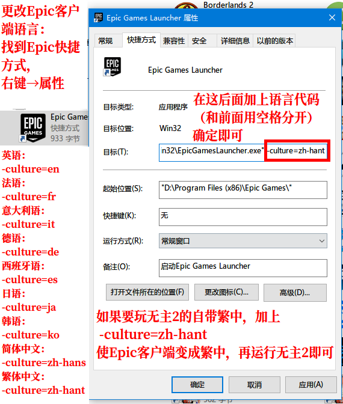Click the Epic Games Launcher icon in properties dialog
The width and height of the screenshot is (343, 404).
pyautogui.click(x=112, y=67)
